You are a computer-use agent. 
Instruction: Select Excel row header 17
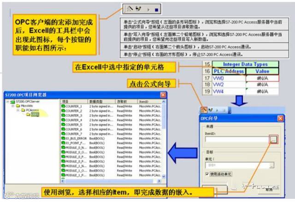tap(207, 78)
